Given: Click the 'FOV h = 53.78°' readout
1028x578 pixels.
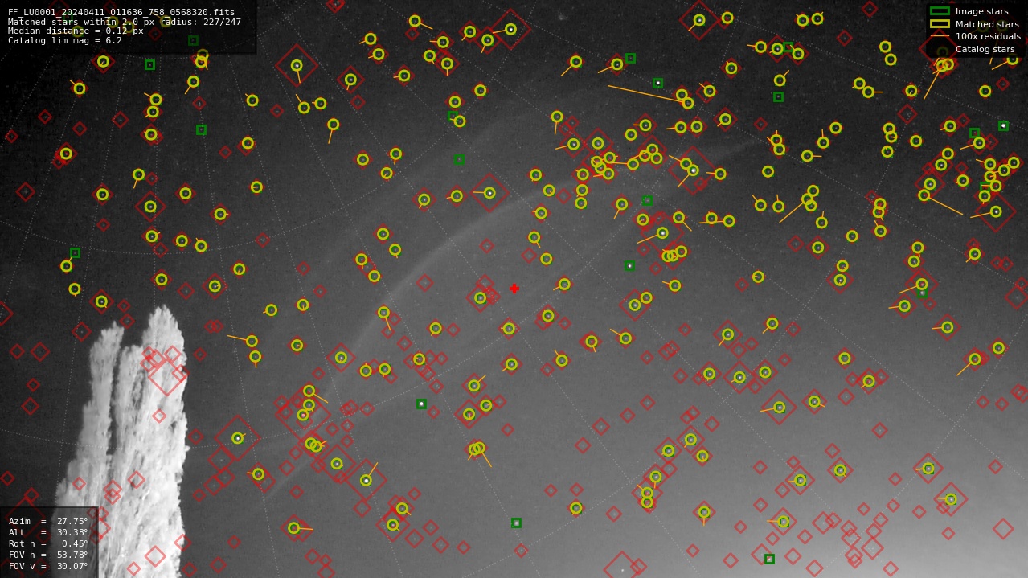Looking at the screenshot, I should (x=48, y=555).
